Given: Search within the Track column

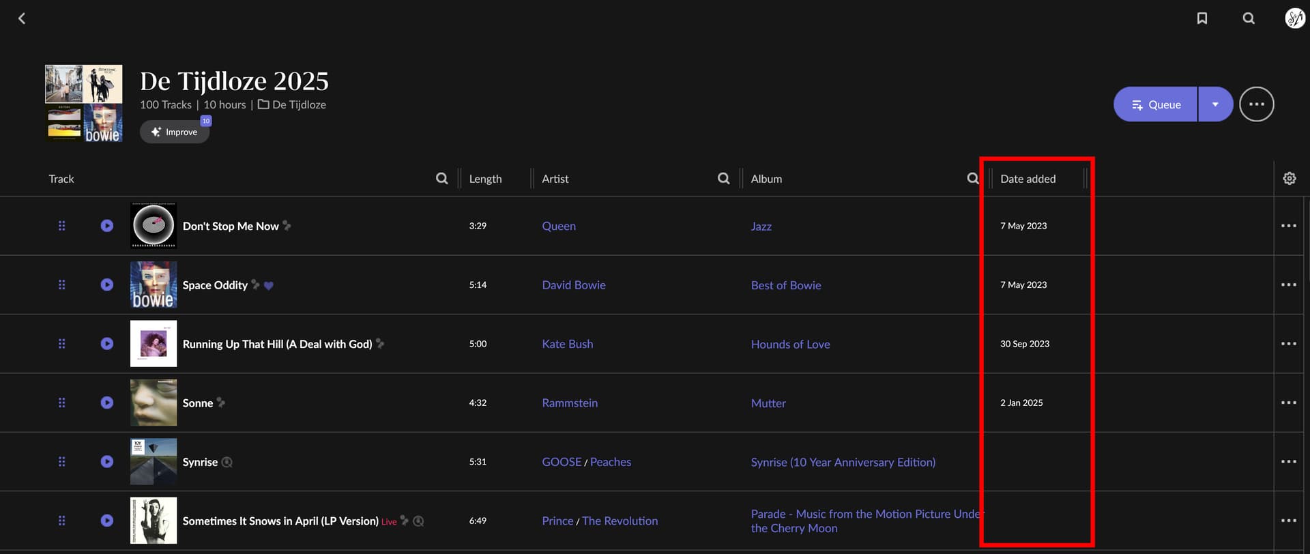Looking at the screenshot, I should coord(442,179).
